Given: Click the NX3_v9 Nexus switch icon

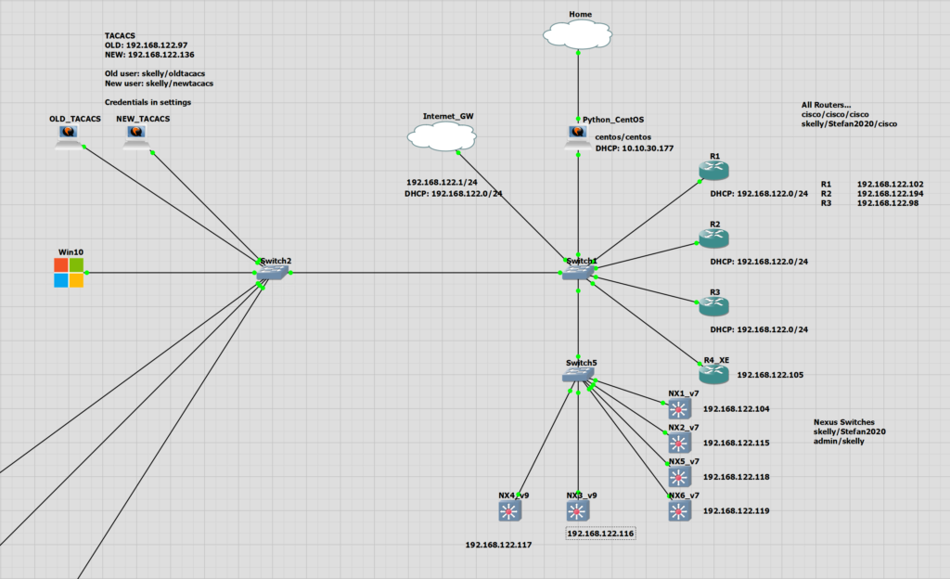Looking at the screenshot, I should tap(578, 511).
